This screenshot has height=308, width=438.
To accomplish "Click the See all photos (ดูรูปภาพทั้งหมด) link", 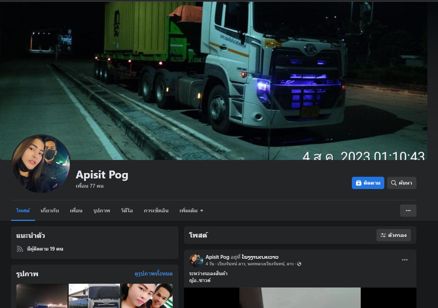I will point(154,274).
